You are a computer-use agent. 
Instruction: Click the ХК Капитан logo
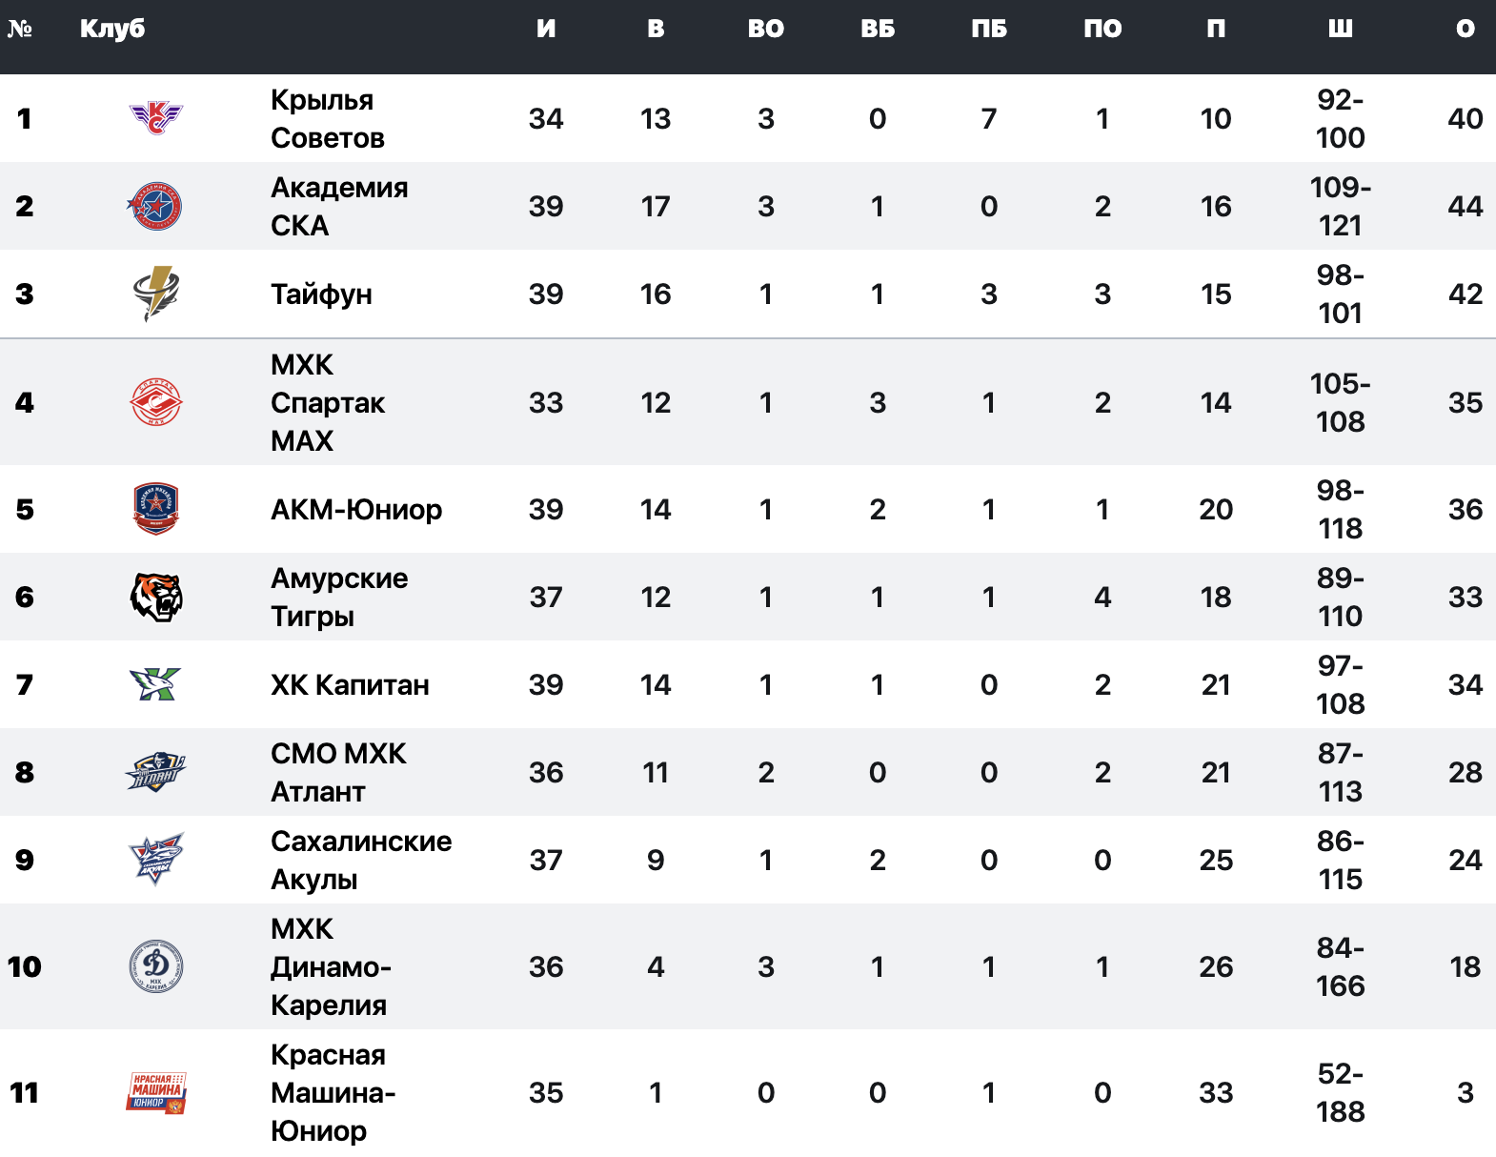(x=155, y=684)
